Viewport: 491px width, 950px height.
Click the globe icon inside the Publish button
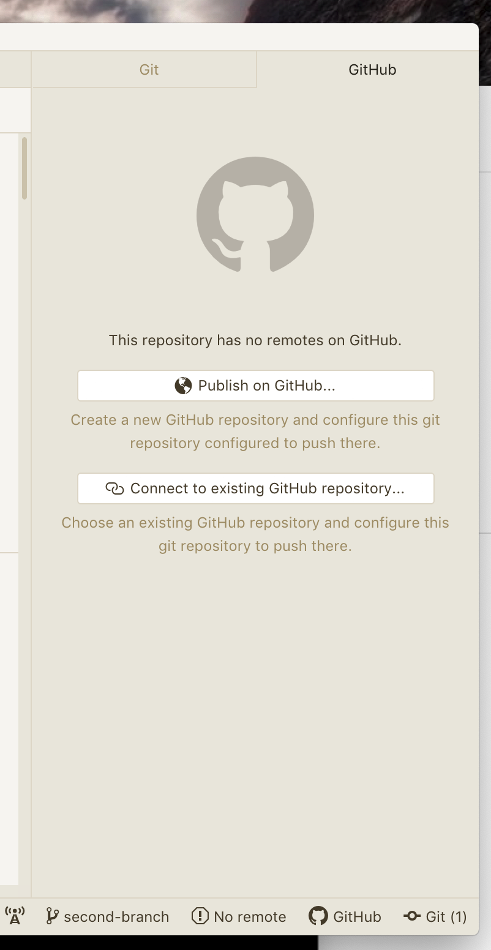tap(182, 385)
